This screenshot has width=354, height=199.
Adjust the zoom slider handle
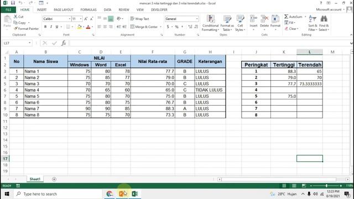click(326, 186)
